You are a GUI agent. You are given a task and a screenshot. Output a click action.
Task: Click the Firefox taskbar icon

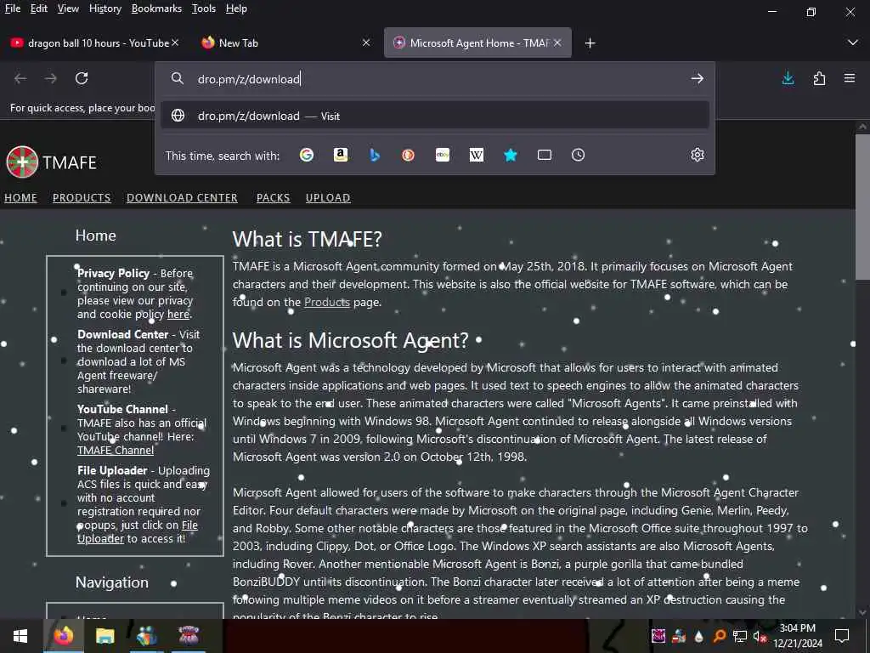coord(63,636)
